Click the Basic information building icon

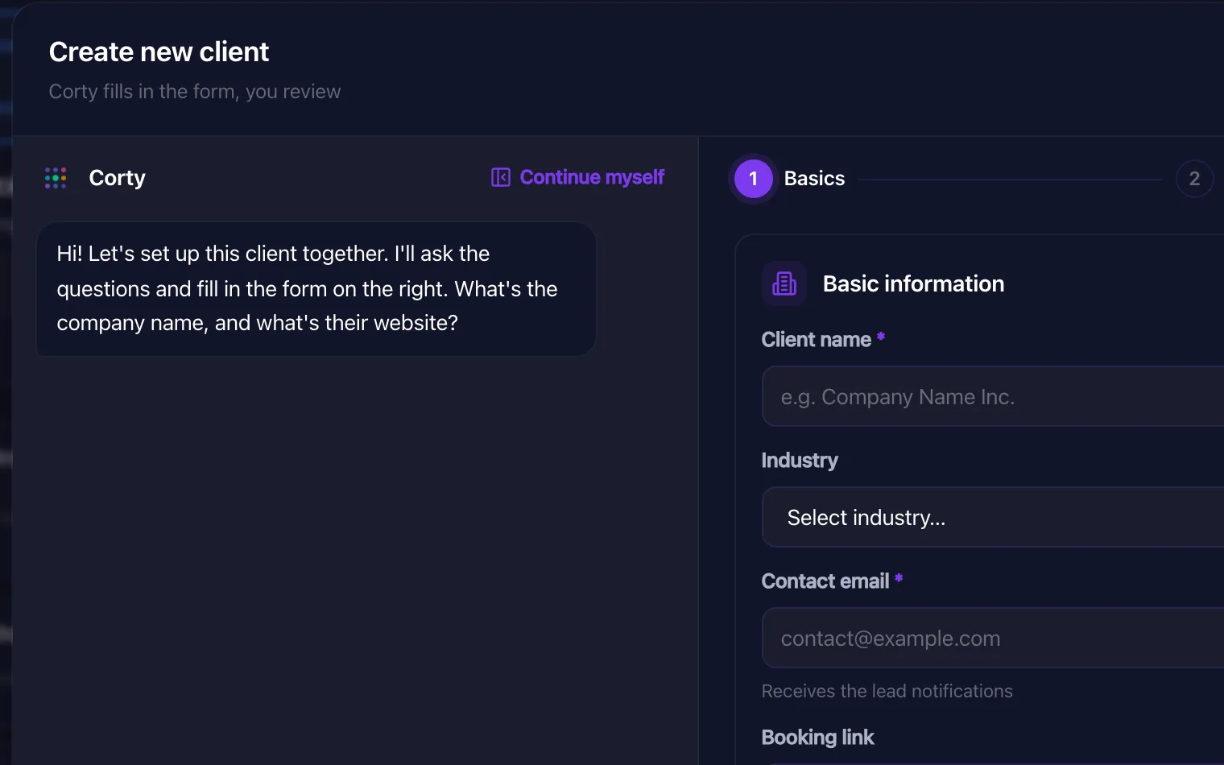point(784,283)
